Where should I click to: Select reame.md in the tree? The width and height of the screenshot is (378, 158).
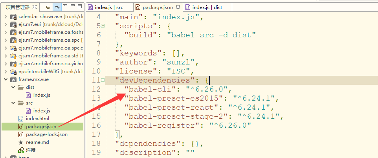(37, 142)
